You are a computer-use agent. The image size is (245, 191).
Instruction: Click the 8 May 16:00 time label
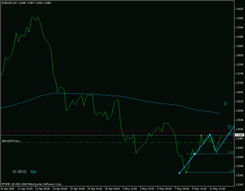point(200,189)
